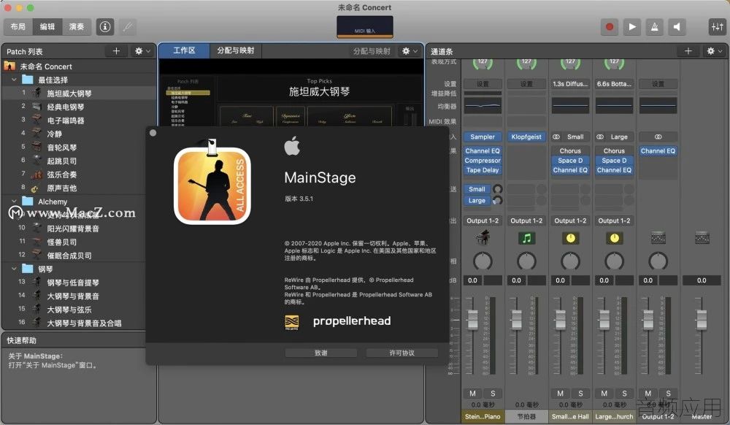Switch to 编辑 mode
The height and width of the screenshot is (425, 730).
47,27
